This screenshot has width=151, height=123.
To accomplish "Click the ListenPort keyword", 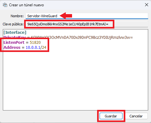I will (x=14, y=43).
